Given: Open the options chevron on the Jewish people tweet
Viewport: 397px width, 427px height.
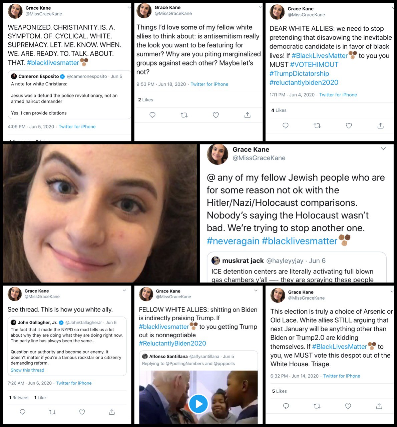Looking at the screenshot, I should 383,149.
